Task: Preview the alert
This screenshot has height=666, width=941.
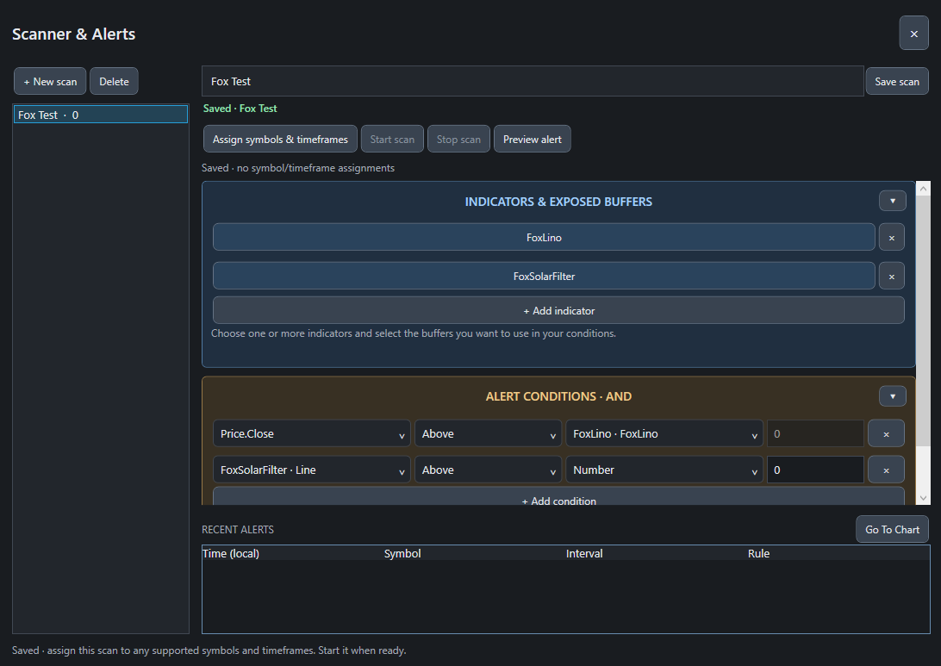Action: coord(533,140)
